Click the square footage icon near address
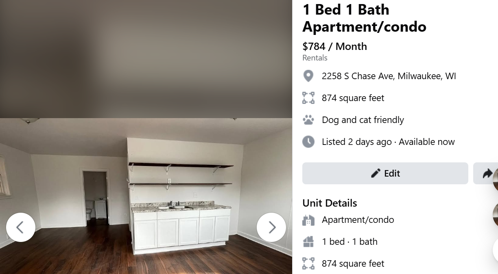 click(308, 98)
